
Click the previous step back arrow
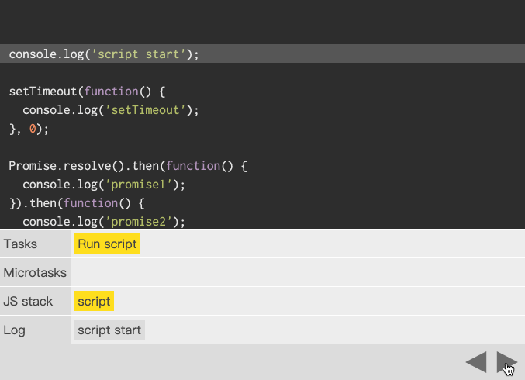(x=476, y=362)
